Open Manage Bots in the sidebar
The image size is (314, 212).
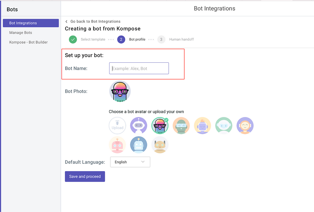pyautogui.click(x=21, y=33)
